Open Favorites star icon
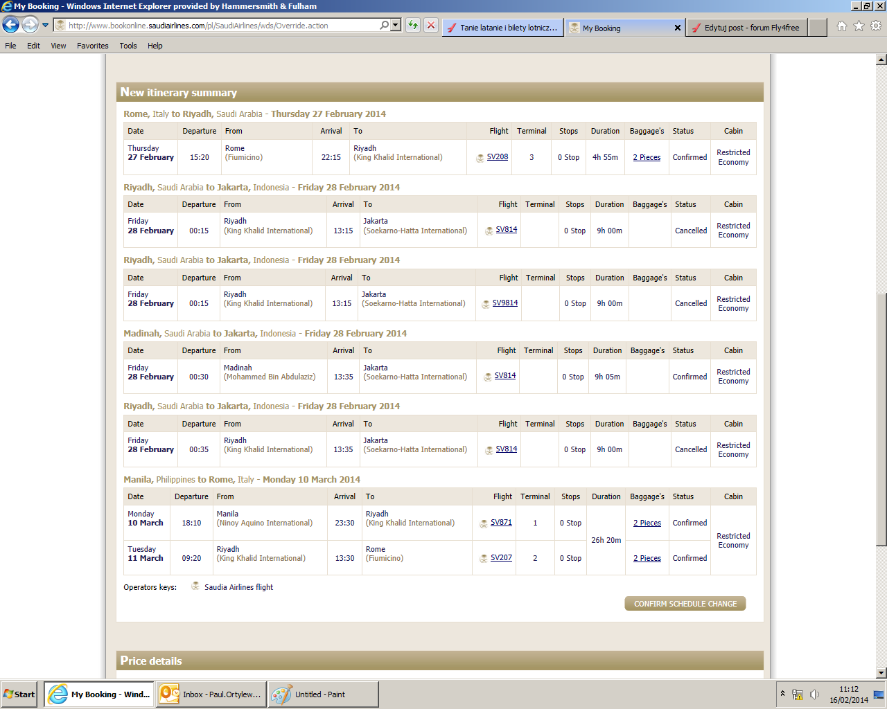The height and width of the screenshot is (709, 887). [x=859, y=26]
